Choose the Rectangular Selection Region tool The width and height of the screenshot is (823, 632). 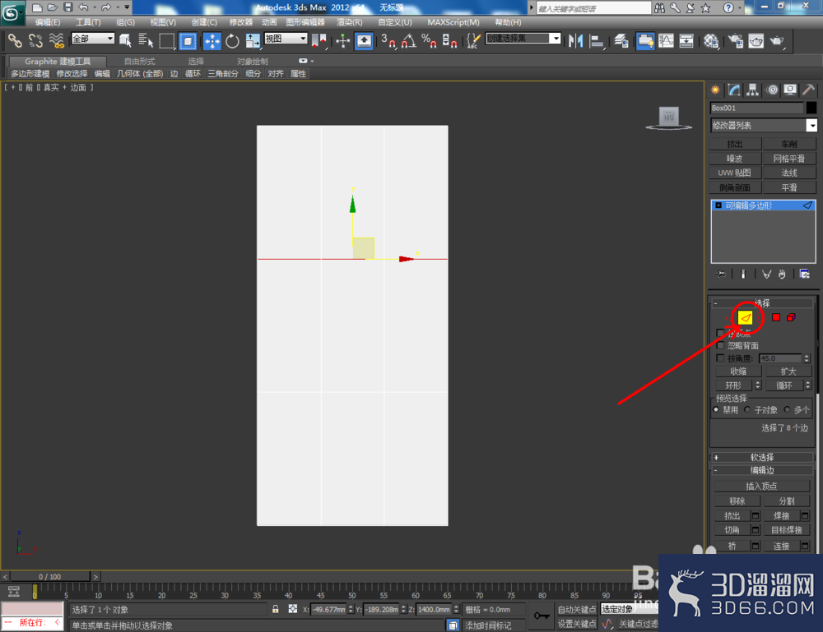coord(167,41)
